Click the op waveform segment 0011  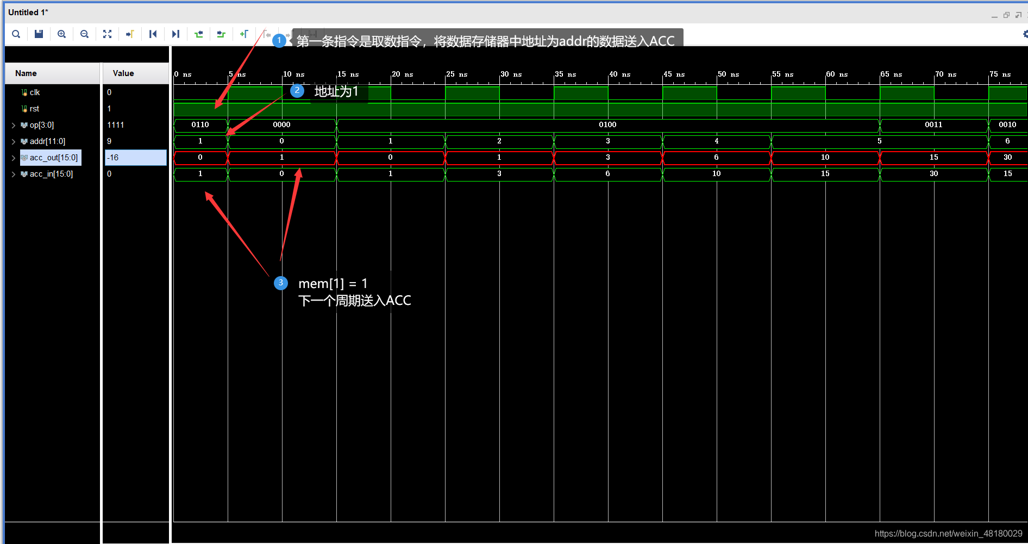[934, 125]
